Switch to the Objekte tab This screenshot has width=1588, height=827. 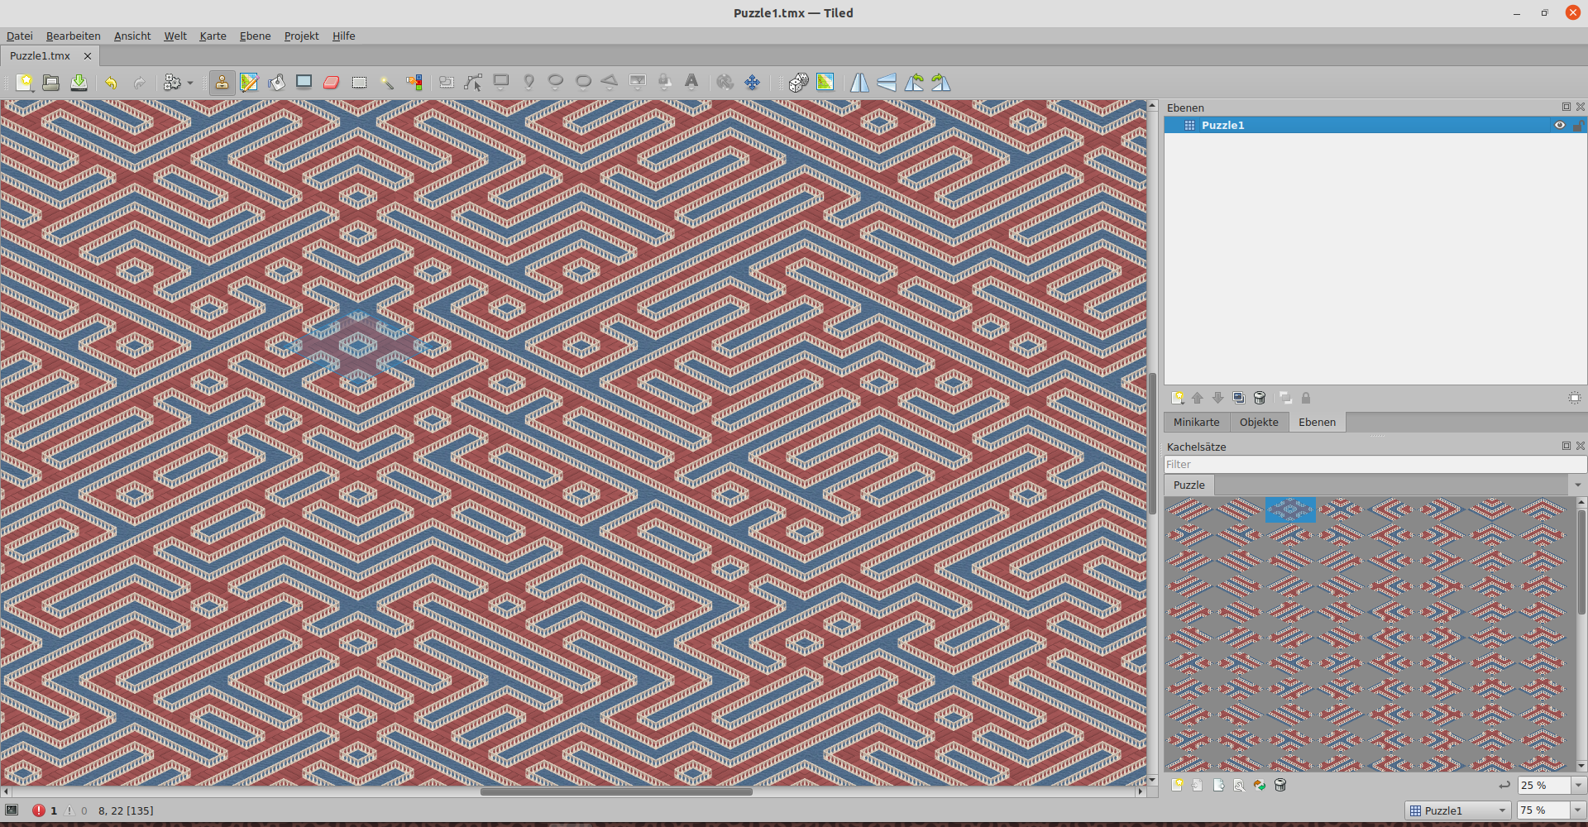point(1259,422)
